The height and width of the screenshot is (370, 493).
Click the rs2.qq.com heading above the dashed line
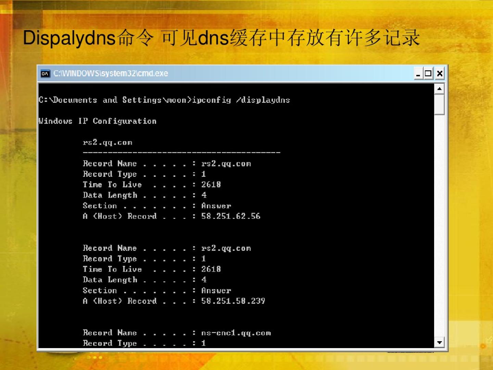point(108,143)
